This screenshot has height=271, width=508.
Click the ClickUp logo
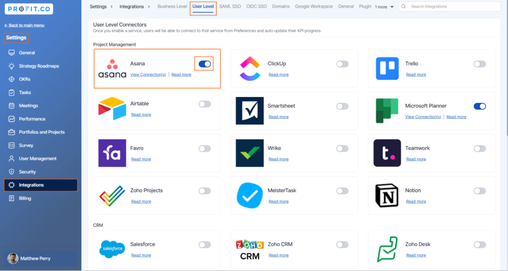250,69
